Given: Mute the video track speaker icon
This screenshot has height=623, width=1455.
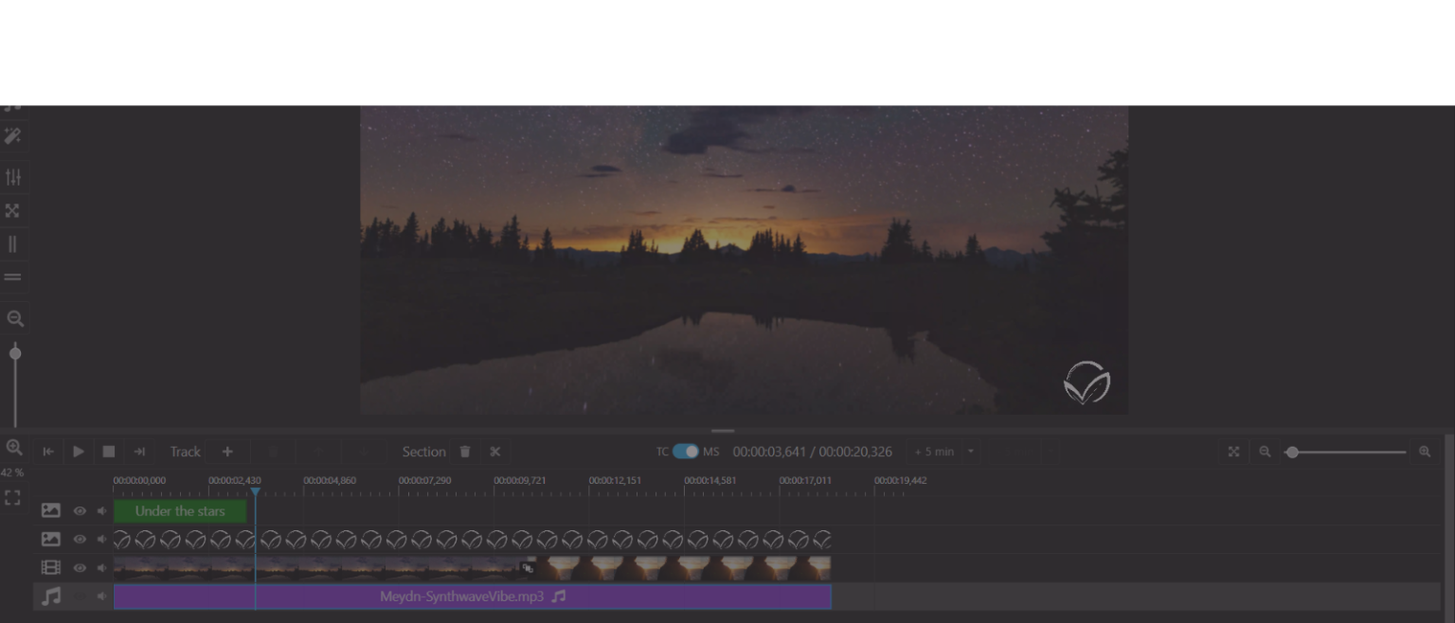Looking at the screenshot, I should click(x=101, y=568).
